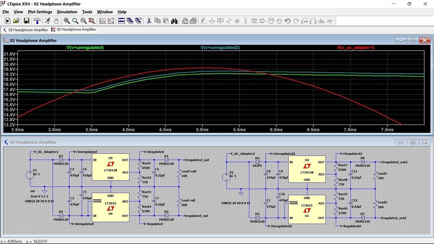Select the plain magnifier Zoom to rectangle icon
Screen dimensions: 434x244
point(75,21)
